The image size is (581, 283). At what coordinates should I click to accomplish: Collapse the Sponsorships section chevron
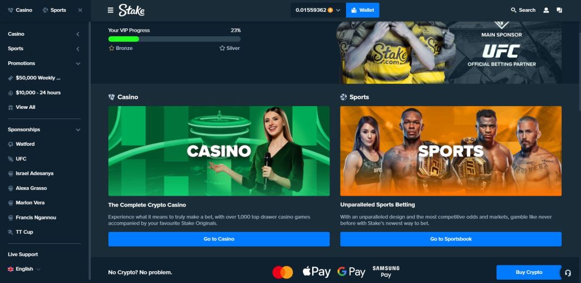[x=78, y=130]
